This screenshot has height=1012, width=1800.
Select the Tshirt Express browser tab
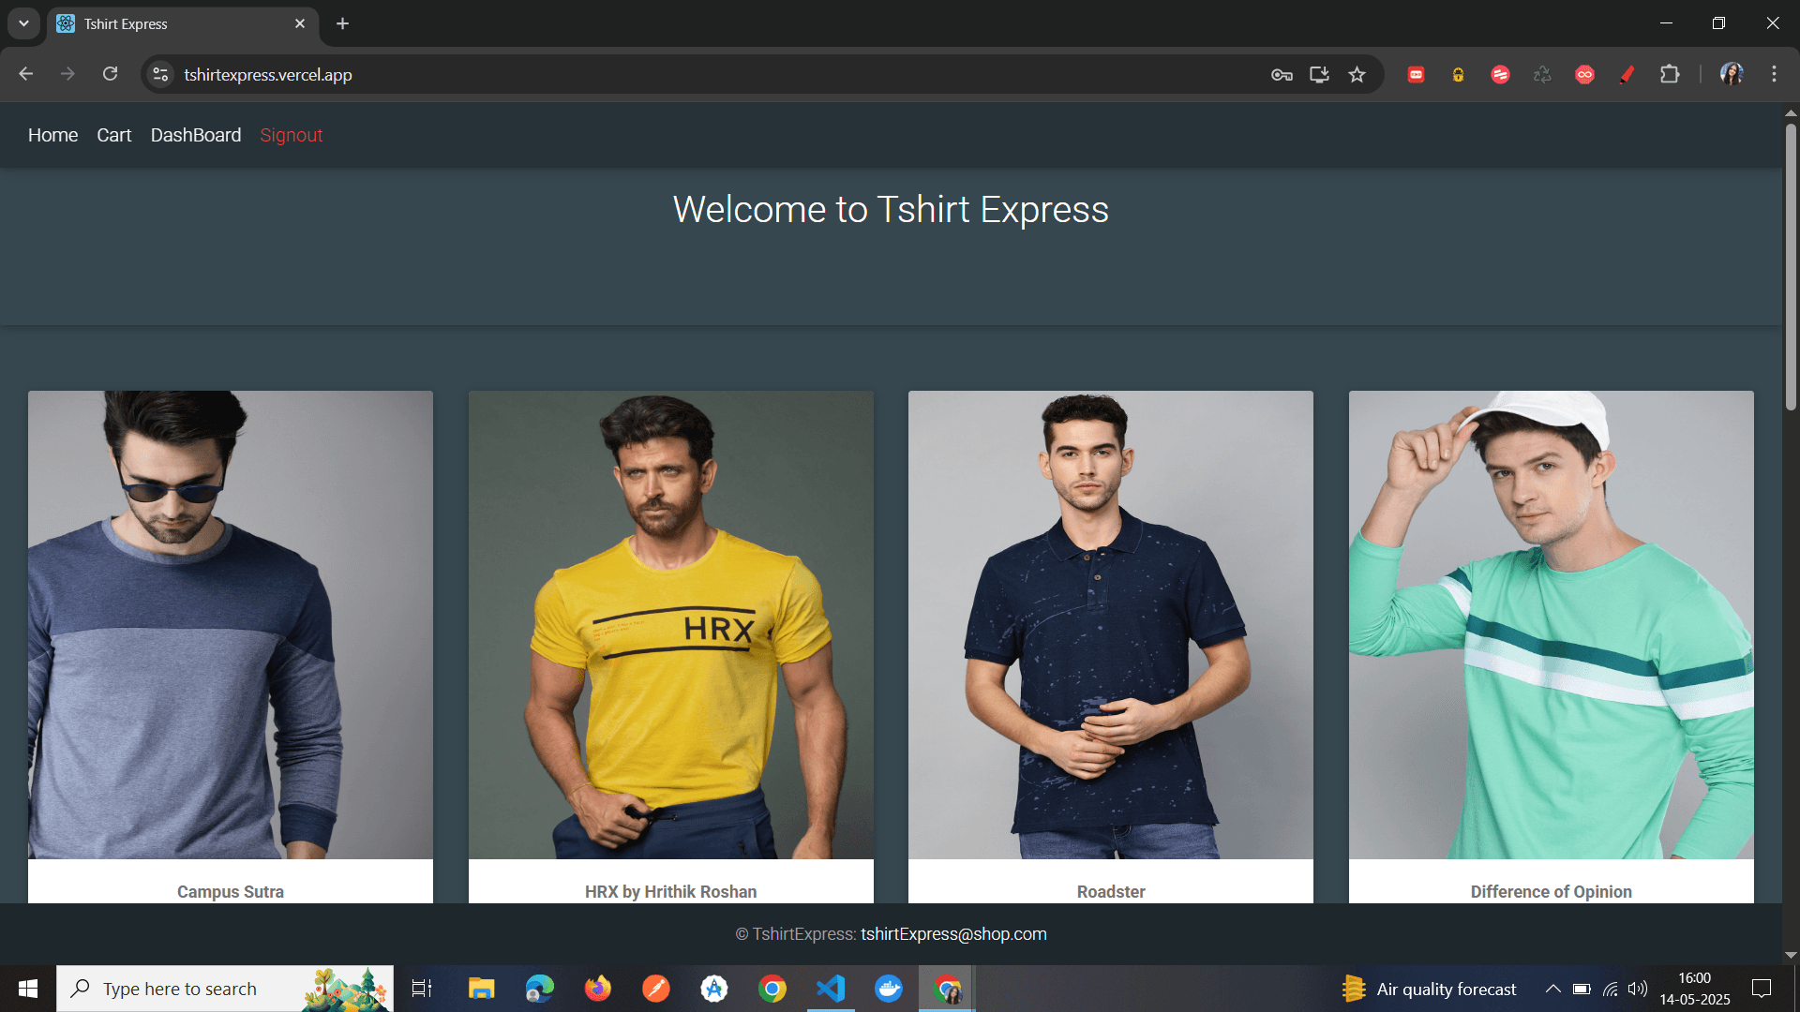169,23
